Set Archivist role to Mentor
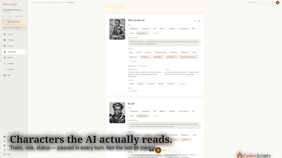 [162, 29]
